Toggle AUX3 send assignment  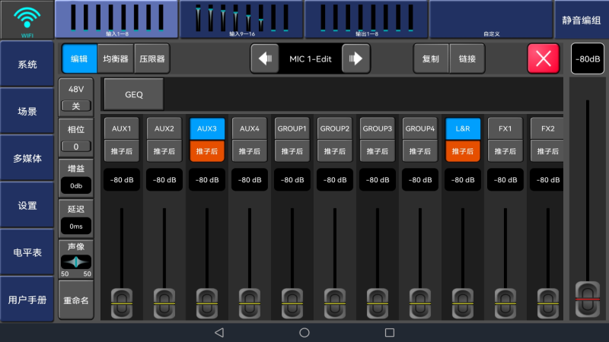pyautogui.click(x=207, y=128)
